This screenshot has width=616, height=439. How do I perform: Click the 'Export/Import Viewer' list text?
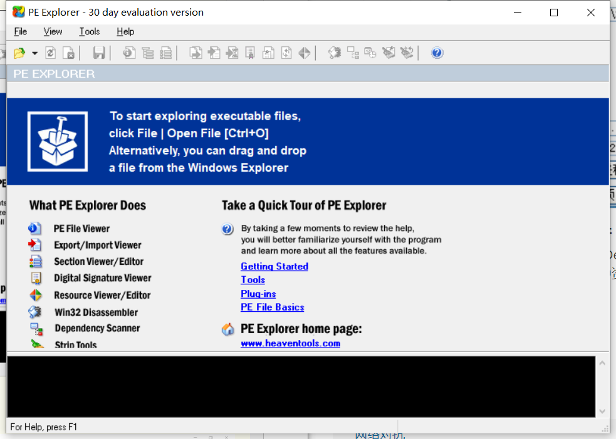(98, 245)
